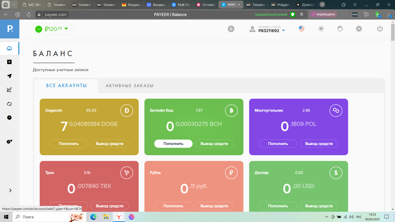Click Пополнить on the Dogecoin card
Screen dimensions: 395x222
click(x=69, y=144)
